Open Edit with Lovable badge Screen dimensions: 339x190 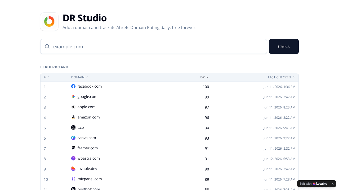point(314,184)
